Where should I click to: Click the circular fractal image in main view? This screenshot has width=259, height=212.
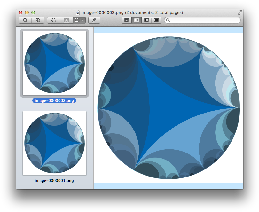[169, 107]
